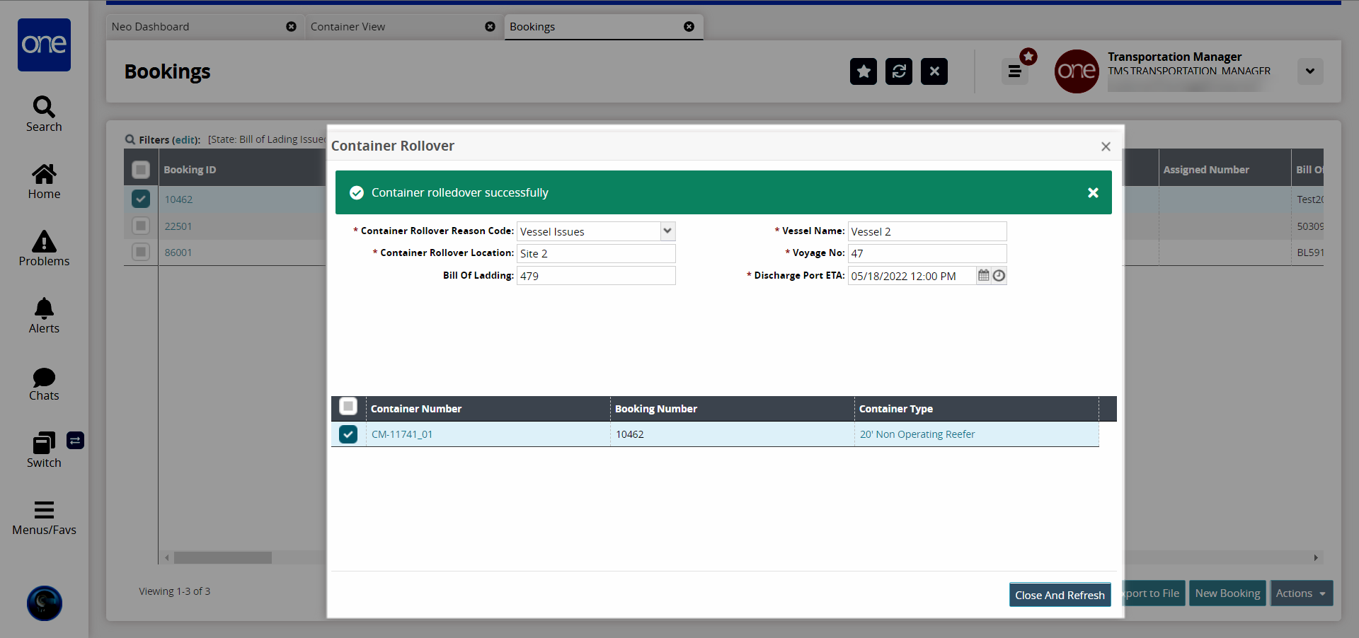Expand the user profile dropdown arrow

[x=1309, y=71]
